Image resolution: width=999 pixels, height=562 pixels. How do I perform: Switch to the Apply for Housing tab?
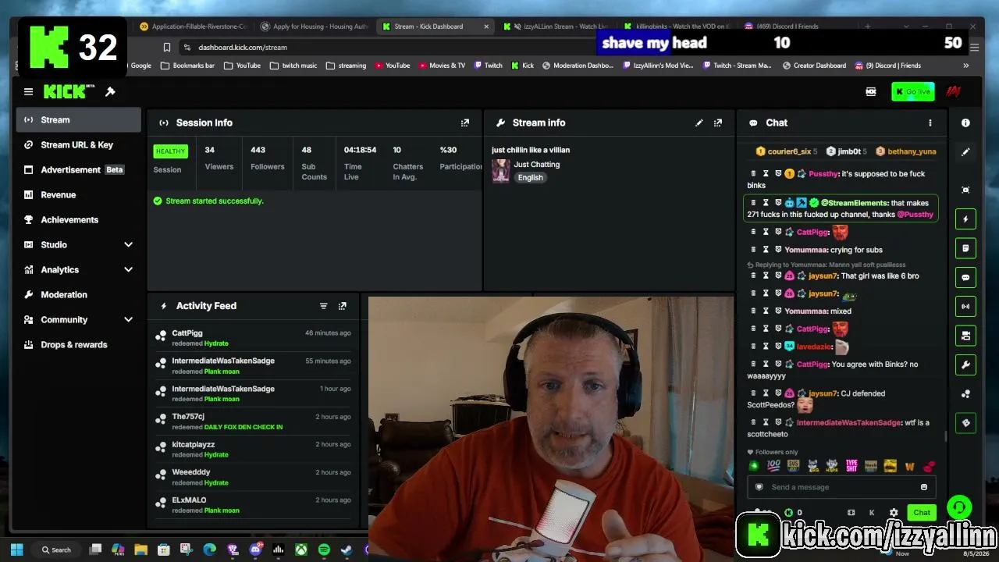click(315, 27)
